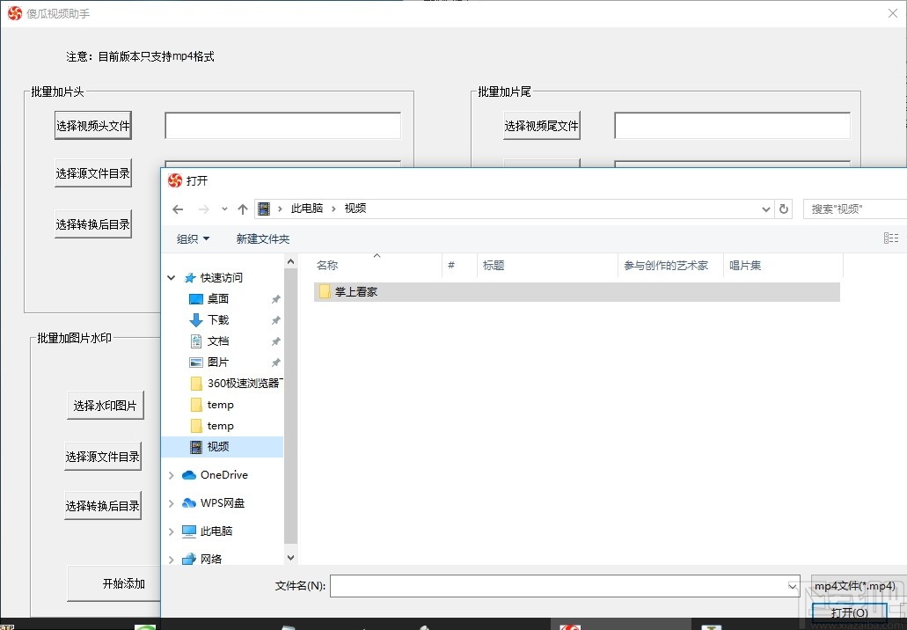This screenshot has width=907, height=630.
Task: Navigate up one folder level
Action: 243,209
